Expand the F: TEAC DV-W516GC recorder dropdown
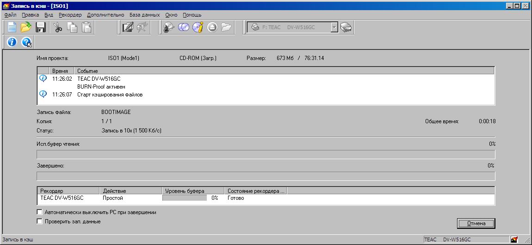The width and height of the screenshot is (532, 245). [334, 27]
